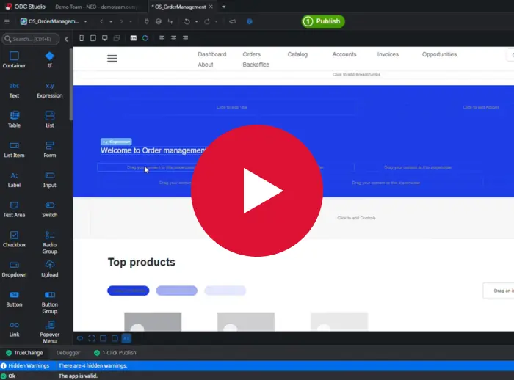The width and height of the screenshot is (514, 380).
Task: Click the green Publish button
Action: (x=323, y=21)
